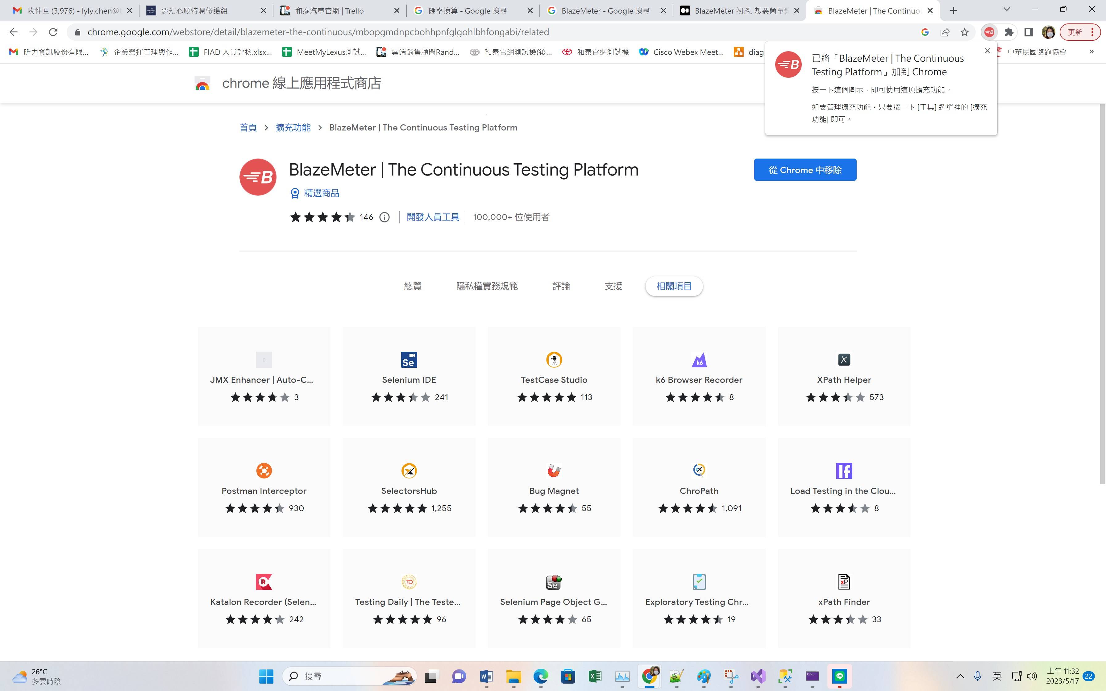1106x691 pixels.
Task: Open the tab search dropdown arrow
Action: point(1006,10)
